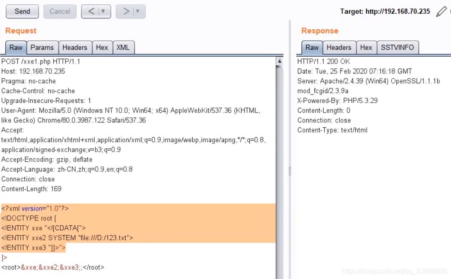Click the response Date header line
Image resolution: width=451 pixels, height=279 pixels.
(x=355, y=71)
